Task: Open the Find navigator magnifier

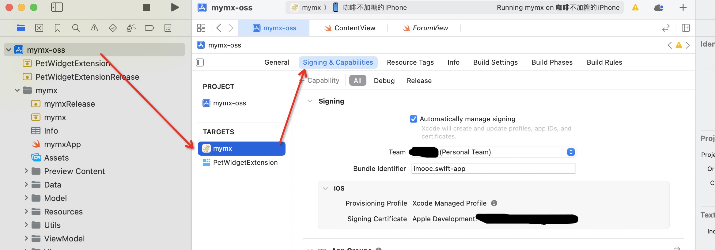Action: click(x=76, y=28)
